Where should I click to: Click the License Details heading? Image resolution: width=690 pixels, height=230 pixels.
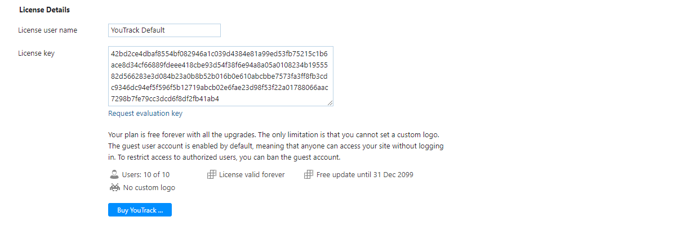tap(44, 10)
